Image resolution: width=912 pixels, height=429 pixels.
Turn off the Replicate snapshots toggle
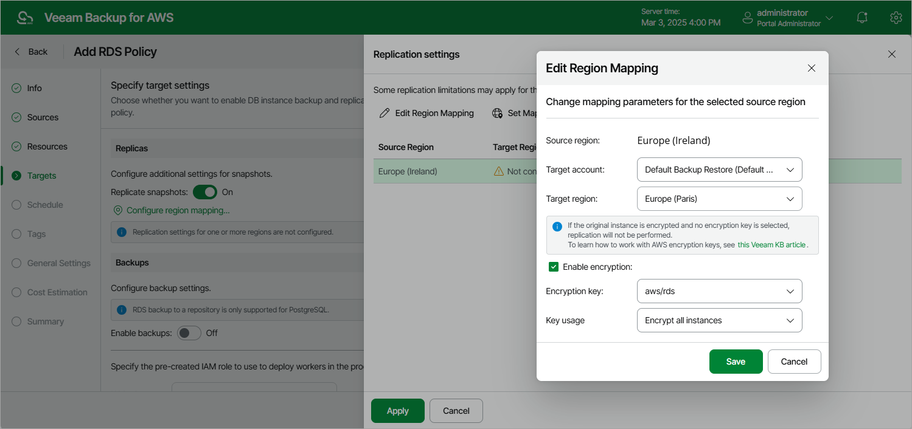pos(205,192)
